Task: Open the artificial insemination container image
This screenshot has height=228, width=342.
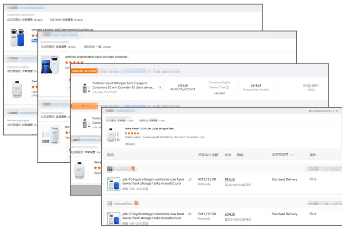Action: (x=51, y=64)
